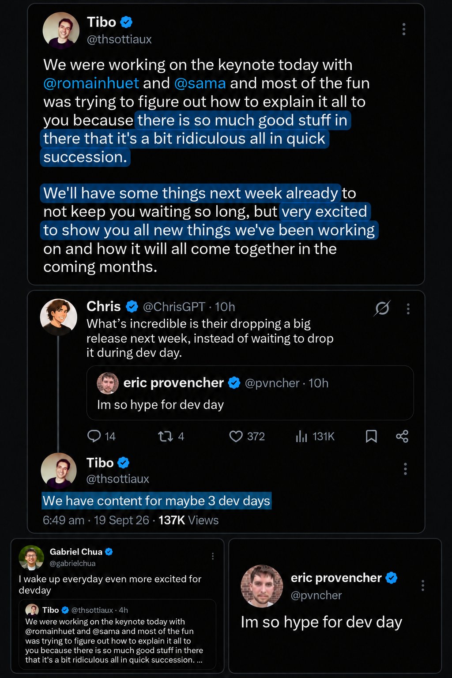This screenshot has width=452, height=678.
Task: Bookmark Chris's tweet
Action: pyautogui.click(x=371, y=437)
